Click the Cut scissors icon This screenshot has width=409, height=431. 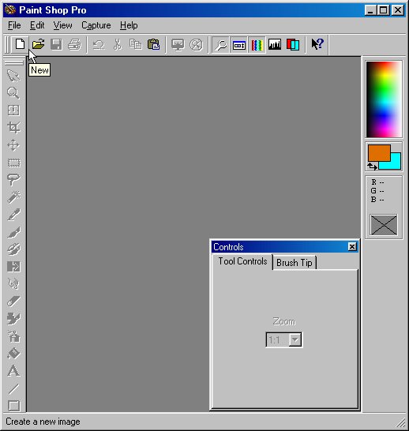tap(118, 44)
